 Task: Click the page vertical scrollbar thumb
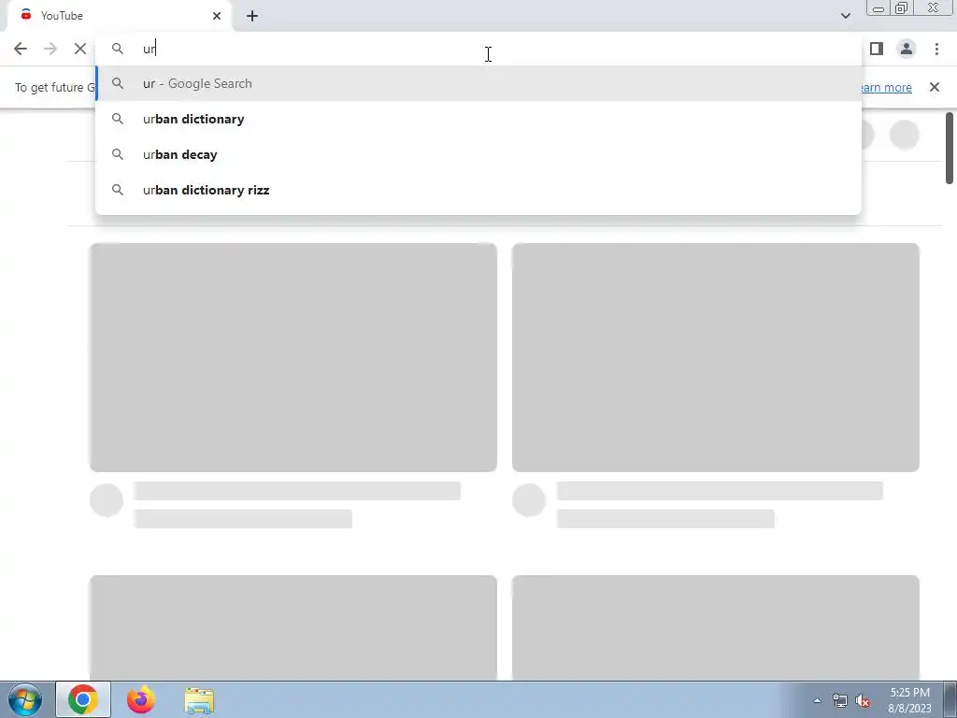click(x=950, y=148)
